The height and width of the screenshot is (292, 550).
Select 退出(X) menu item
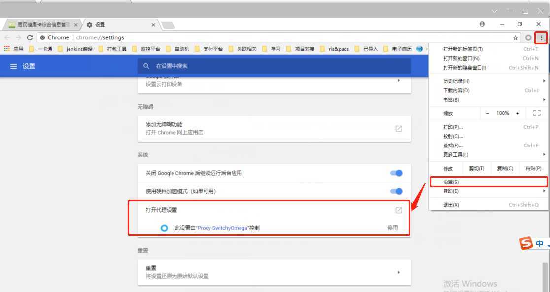click(x=488, y=205)
